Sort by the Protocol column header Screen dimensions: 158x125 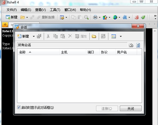coord(107,52)
